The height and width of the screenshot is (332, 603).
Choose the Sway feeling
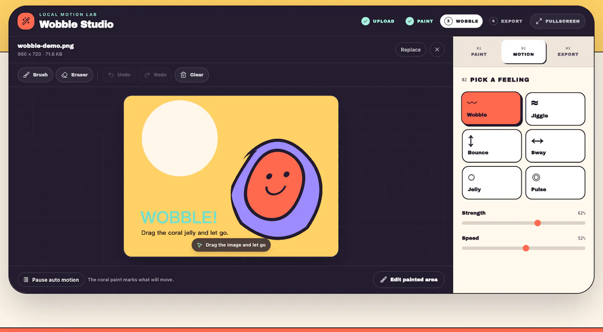(555, 146)
